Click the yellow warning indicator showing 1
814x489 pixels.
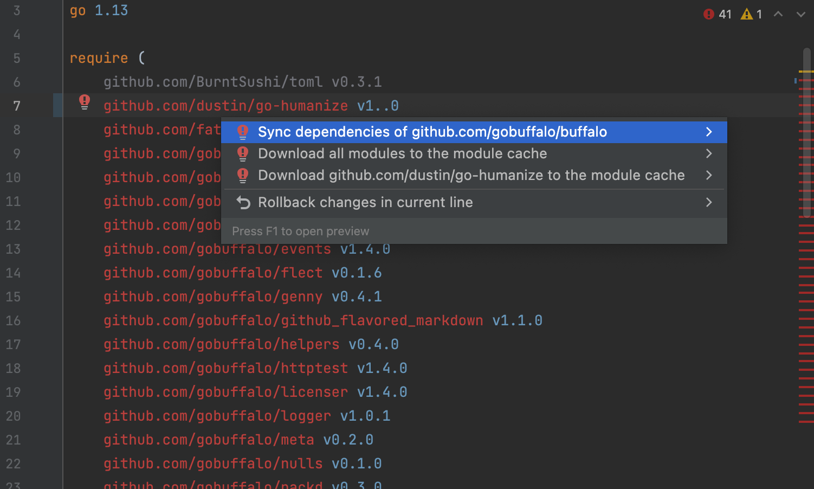pyautogui.click(x=750, y=14)
